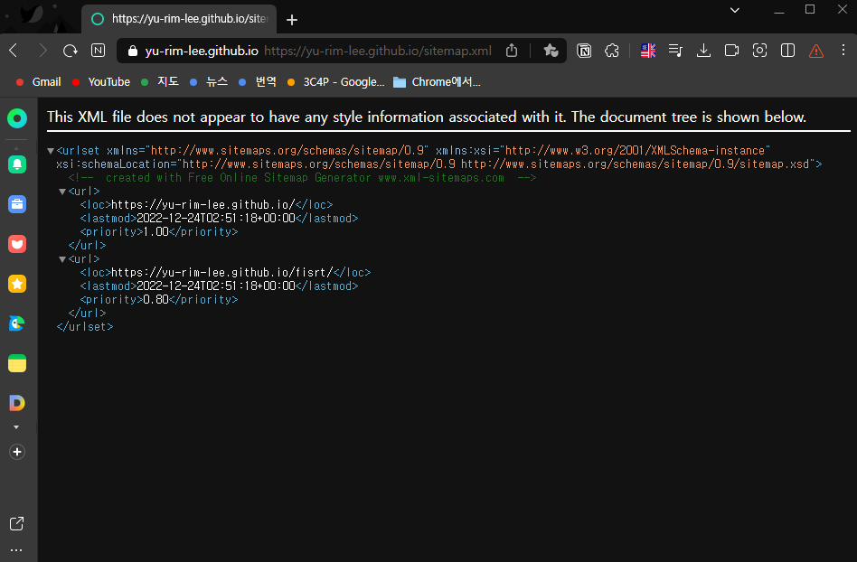
Task: Click the xsi:schemaLocation attribute line
Action: 438,164
